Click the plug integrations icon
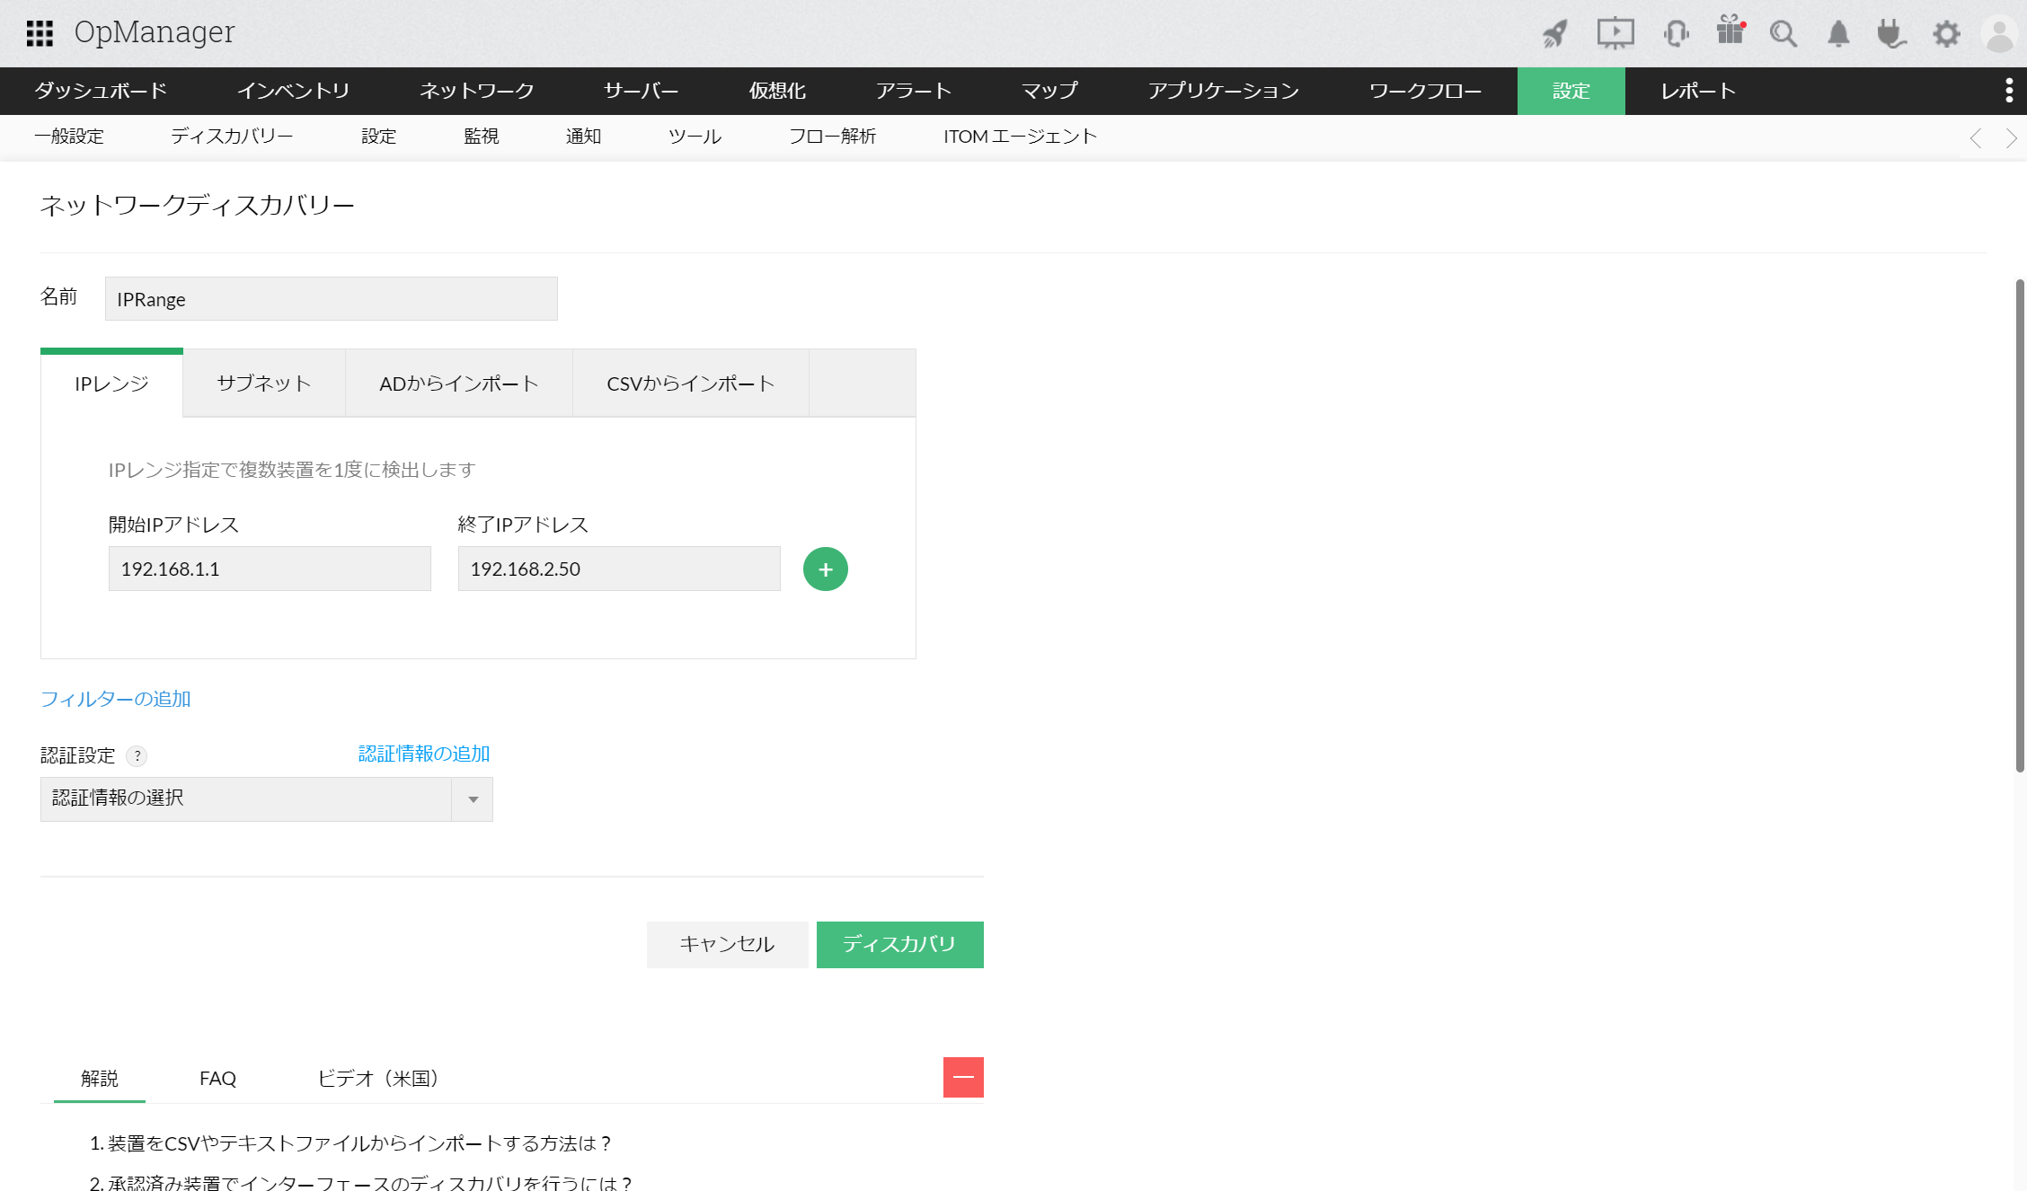2027x1191 pixels. [1891, 34]
